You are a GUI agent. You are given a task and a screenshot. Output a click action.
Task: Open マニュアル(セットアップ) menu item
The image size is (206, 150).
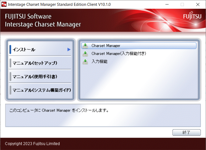(x=40, y=63)
